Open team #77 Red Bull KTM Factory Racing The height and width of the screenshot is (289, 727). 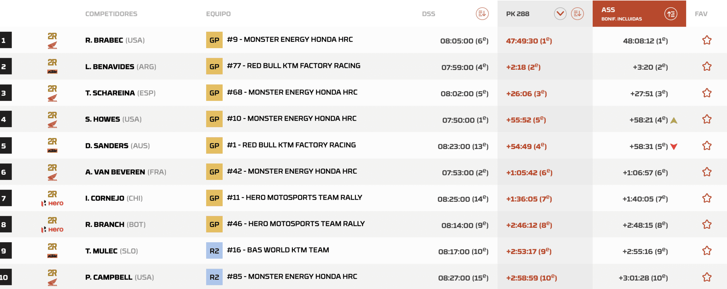[x=293, y=66]
